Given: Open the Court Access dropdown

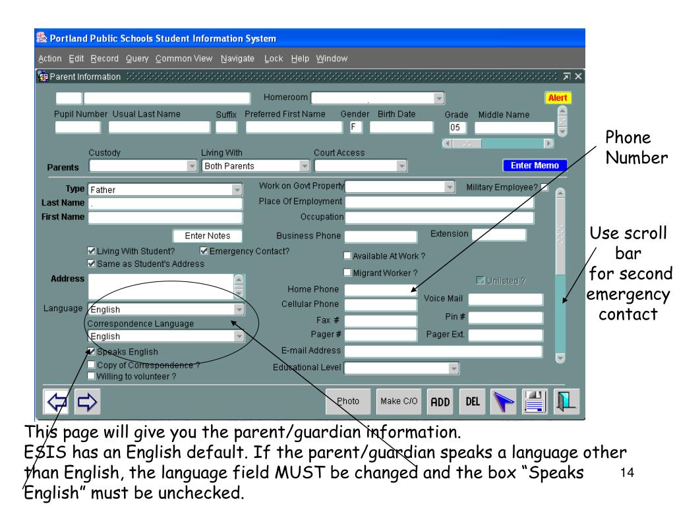Looking at the screenshot, I should tap(401, 166).
